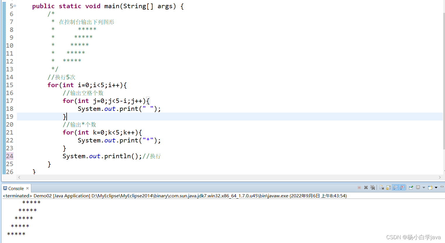Viewport: 445px width, 243px height.
Task: Minimize the Console view panel
Action: (442, 187)
